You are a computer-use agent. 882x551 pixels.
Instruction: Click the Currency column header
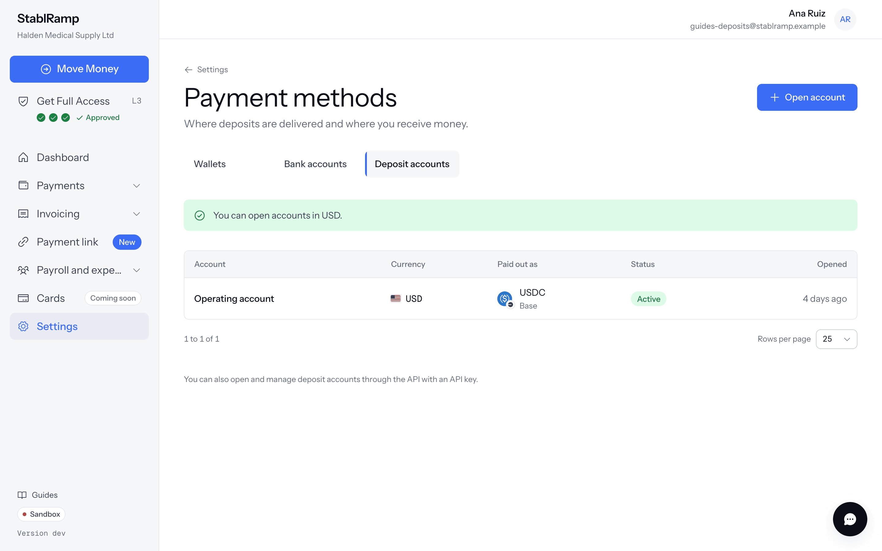point(408,264)
